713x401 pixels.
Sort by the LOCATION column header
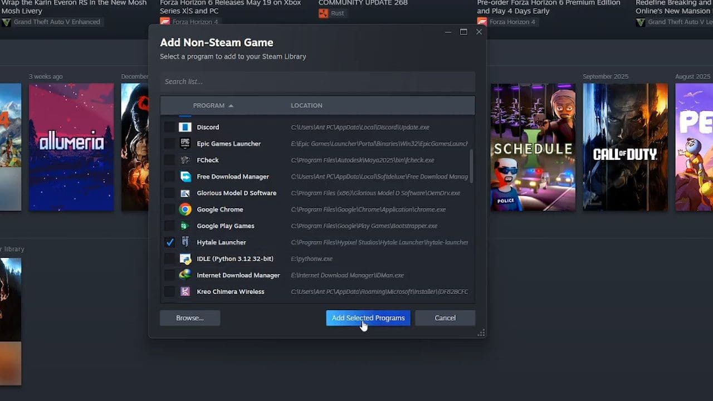(306, 105)
